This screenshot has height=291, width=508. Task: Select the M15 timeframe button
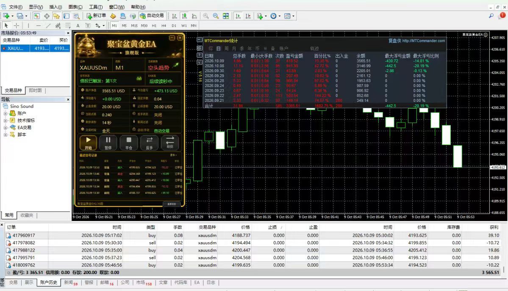[x=134, y=25]
